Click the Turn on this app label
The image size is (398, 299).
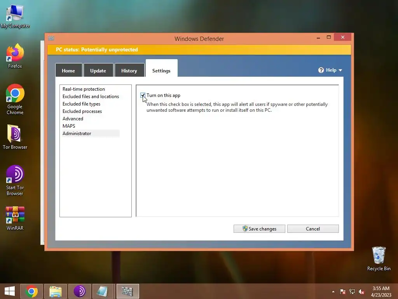click(x=164, y=95)
